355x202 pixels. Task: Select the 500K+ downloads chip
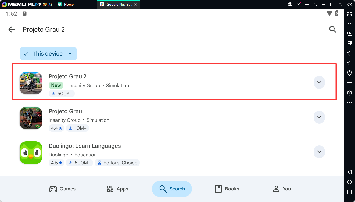coord(62,94)
